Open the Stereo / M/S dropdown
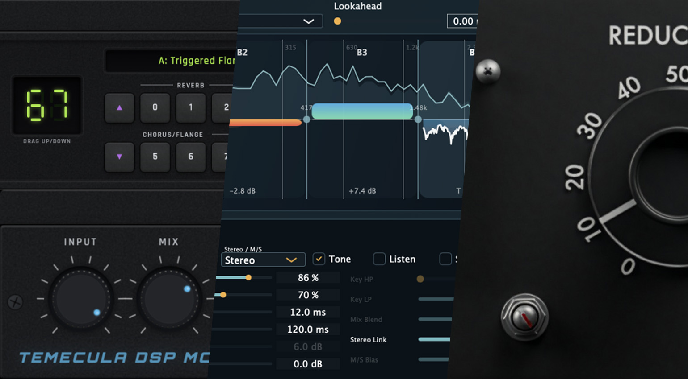688x379 pixels. 263,260
